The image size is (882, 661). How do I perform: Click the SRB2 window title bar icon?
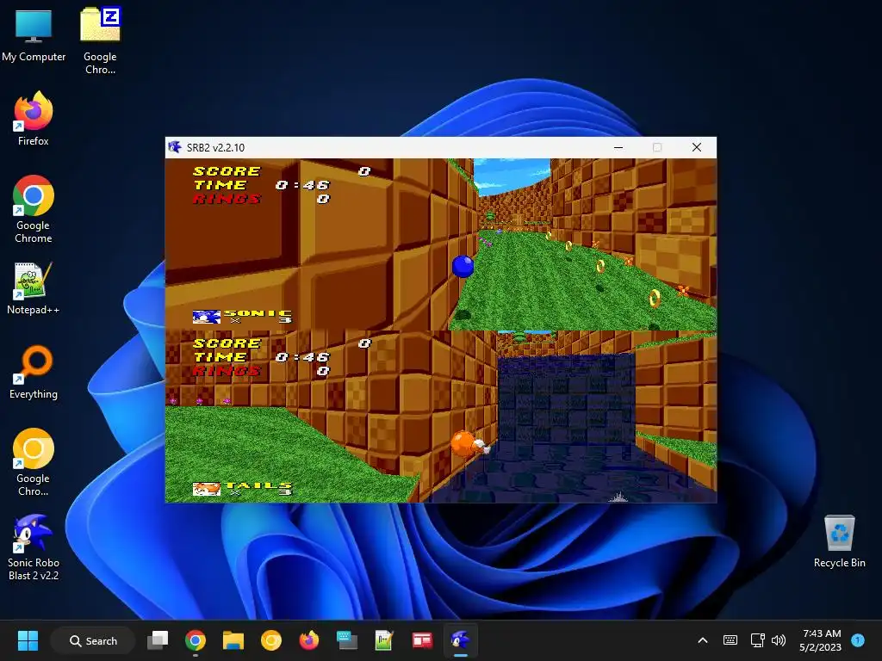(x=175, y=147)
